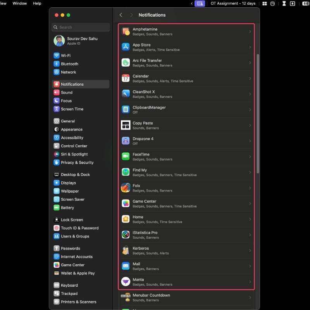Viewport: 310px width, 310px height.
Task: Select the FaceTime icon in the list
Action: tap(126, 157)
